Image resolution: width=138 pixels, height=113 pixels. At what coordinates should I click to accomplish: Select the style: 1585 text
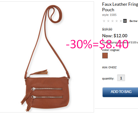[109, 15]
